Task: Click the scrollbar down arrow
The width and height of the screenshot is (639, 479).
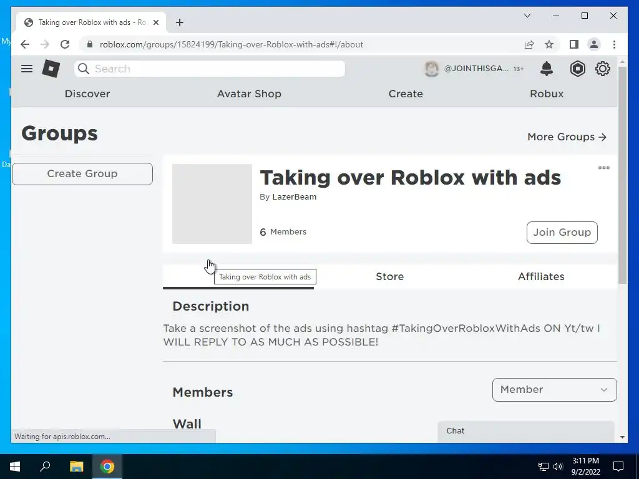Action: [622, 437]
